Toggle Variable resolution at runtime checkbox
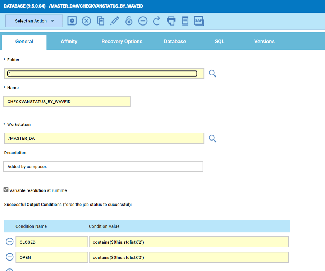 point(6,190)
